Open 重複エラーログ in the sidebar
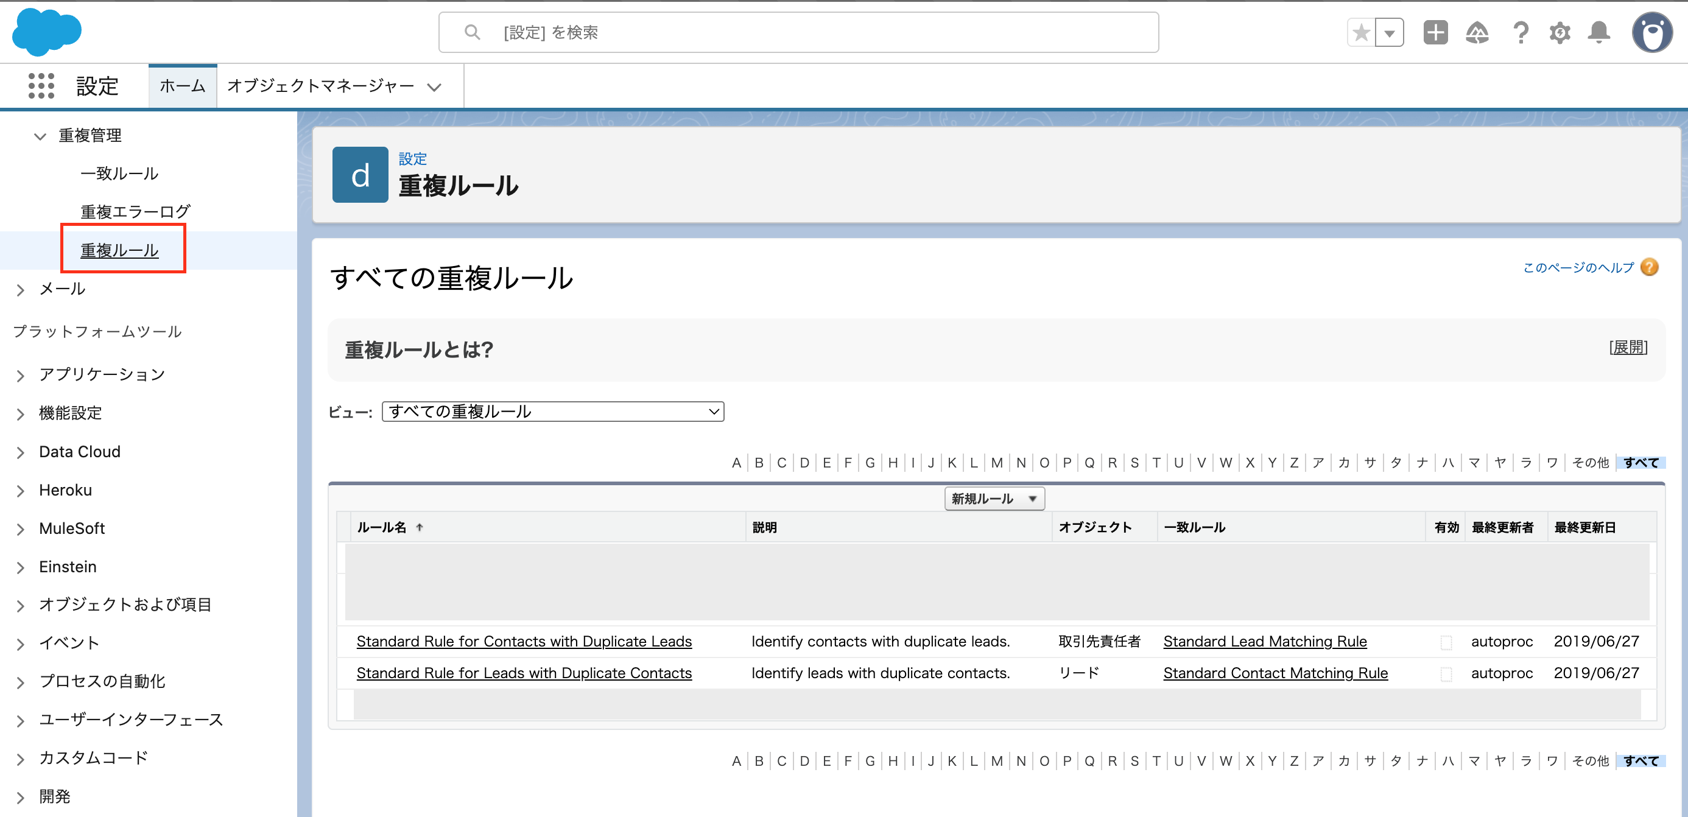This screenshot has width=1688, height=817. pos(136,212)
